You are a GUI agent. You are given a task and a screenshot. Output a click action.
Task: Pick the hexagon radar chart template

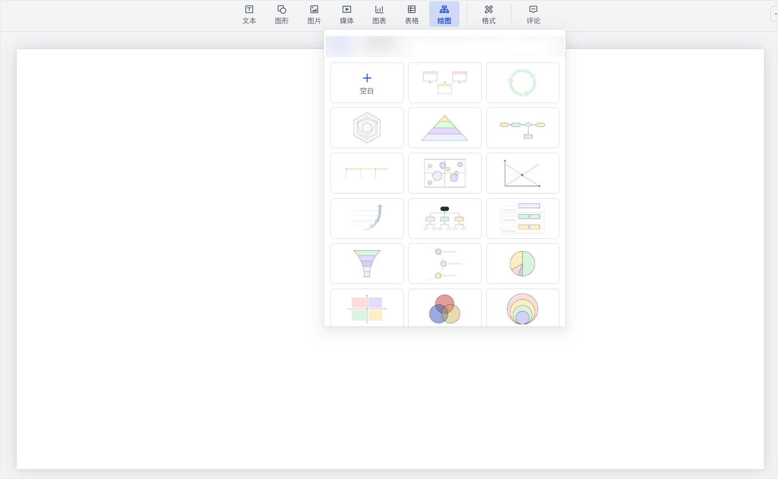pos(367,128)
